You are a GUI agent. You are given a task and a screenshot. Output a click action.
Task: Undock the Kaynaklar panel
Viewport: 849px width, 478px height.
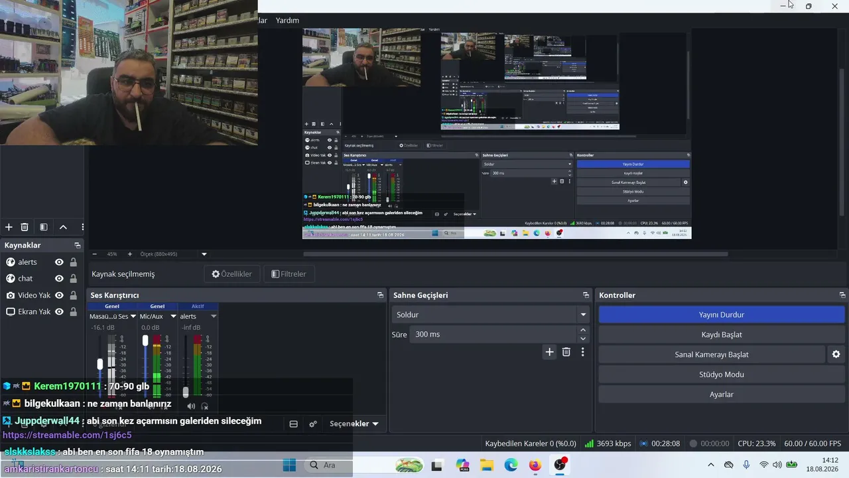click(78, 246)
